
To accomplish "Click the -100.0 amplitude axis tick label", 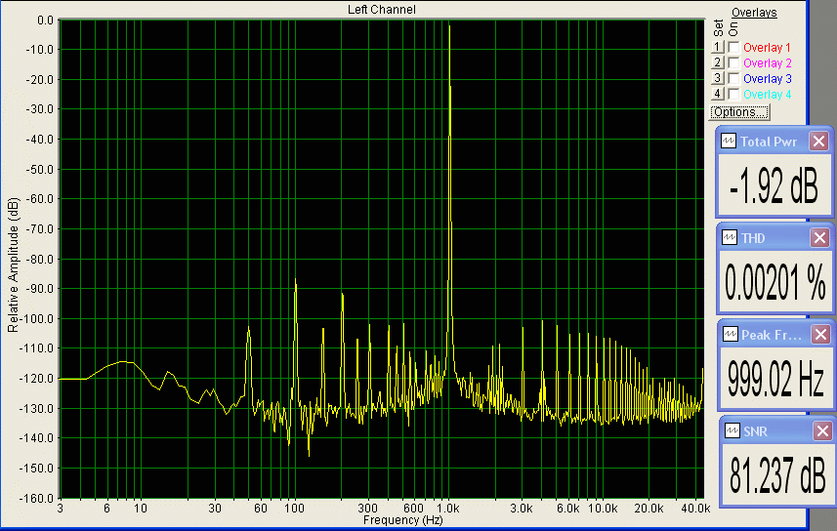I will click(x=37, y=318).
